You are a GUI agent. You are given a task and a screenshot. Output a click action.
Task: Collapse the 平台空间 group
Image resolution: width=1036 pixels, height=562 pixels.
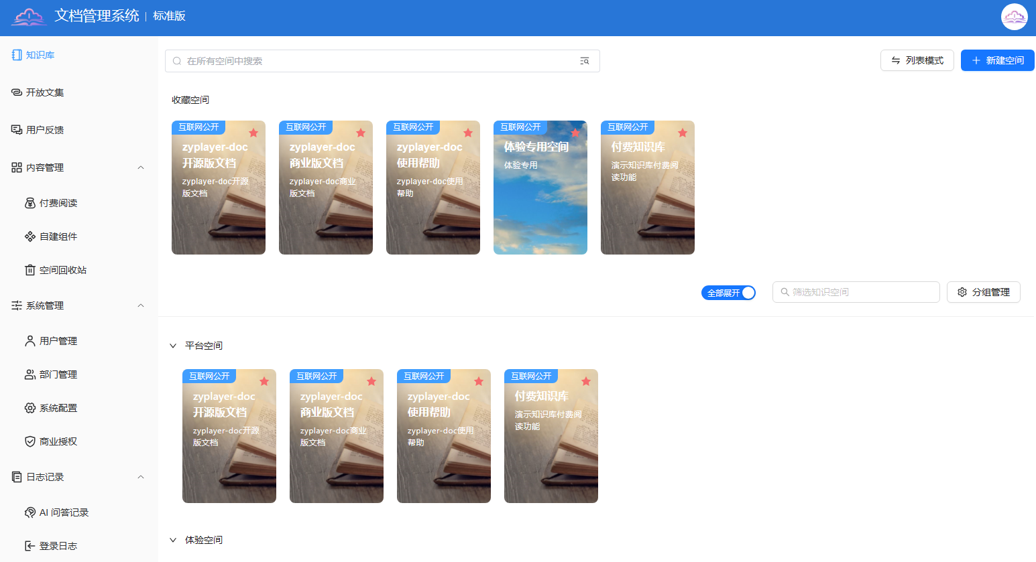[x=173, y=346]
